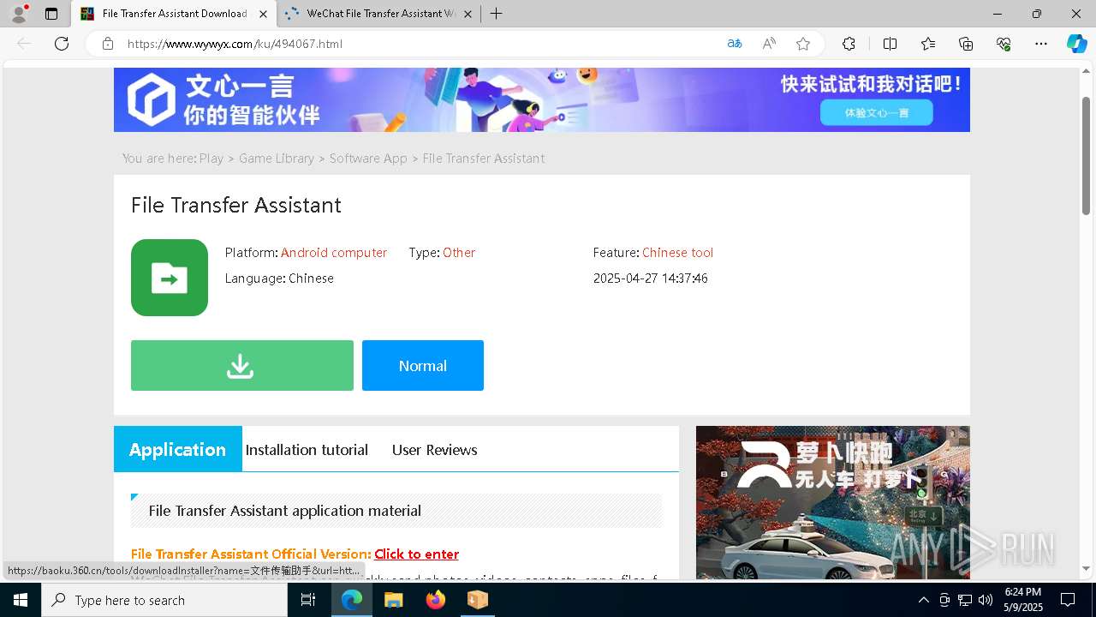Open Firefox from taskbar

click(436, 600)
